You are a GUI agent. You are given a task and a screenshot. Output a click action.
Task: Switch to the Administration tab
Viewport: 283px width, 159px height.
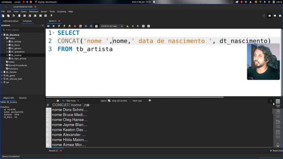[11, 21]
